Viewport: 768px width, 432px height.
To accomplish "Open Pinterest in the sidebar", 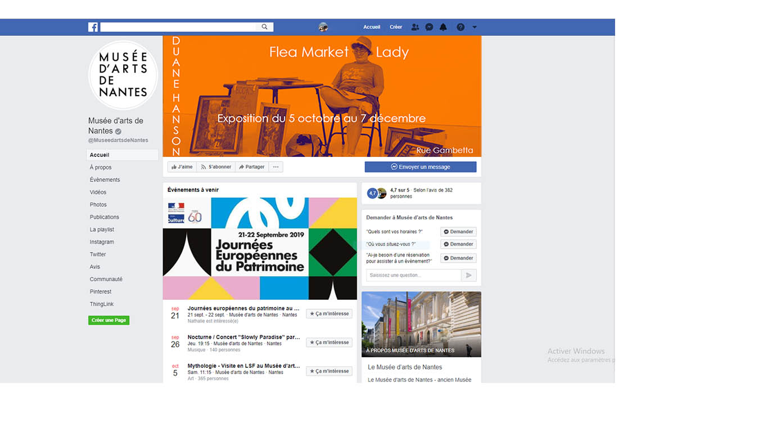I will (101, 291).
